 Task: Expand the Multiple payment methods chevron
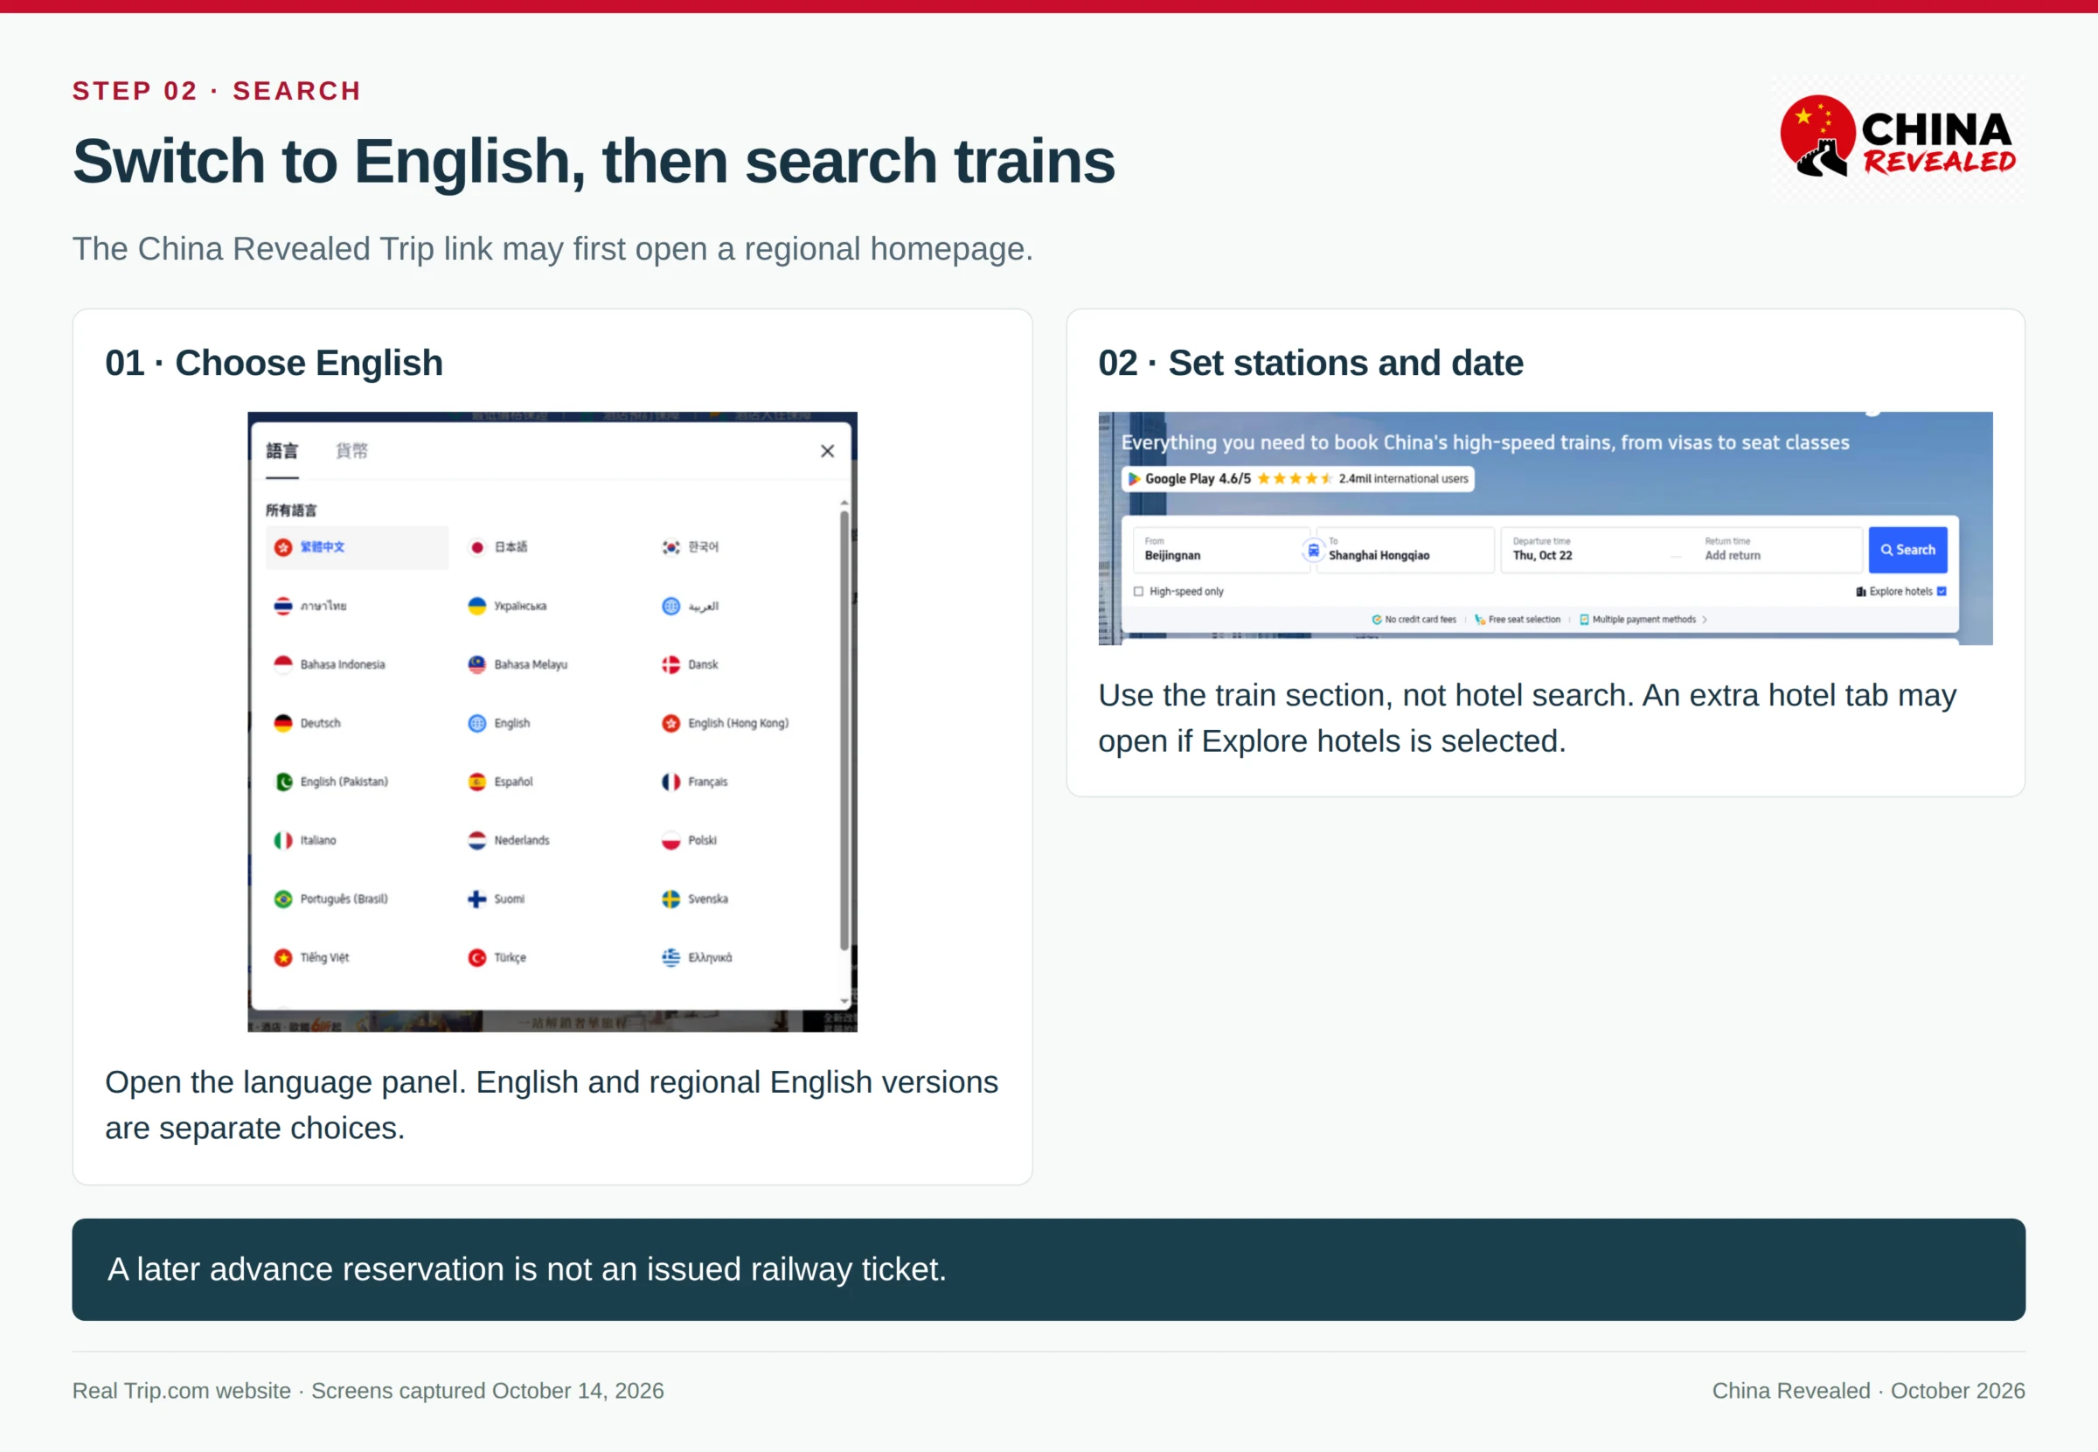[1704, 620]
